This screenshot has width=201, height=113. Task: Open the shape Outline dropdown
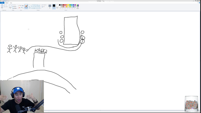tap(44, 5)
